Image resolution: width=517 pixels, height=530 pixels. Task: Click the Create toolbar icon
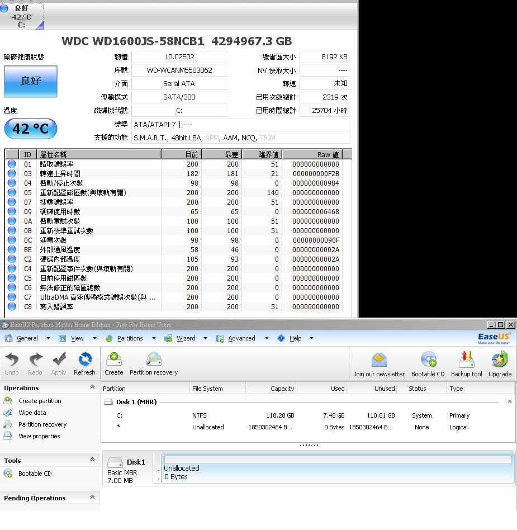(114, 359)
